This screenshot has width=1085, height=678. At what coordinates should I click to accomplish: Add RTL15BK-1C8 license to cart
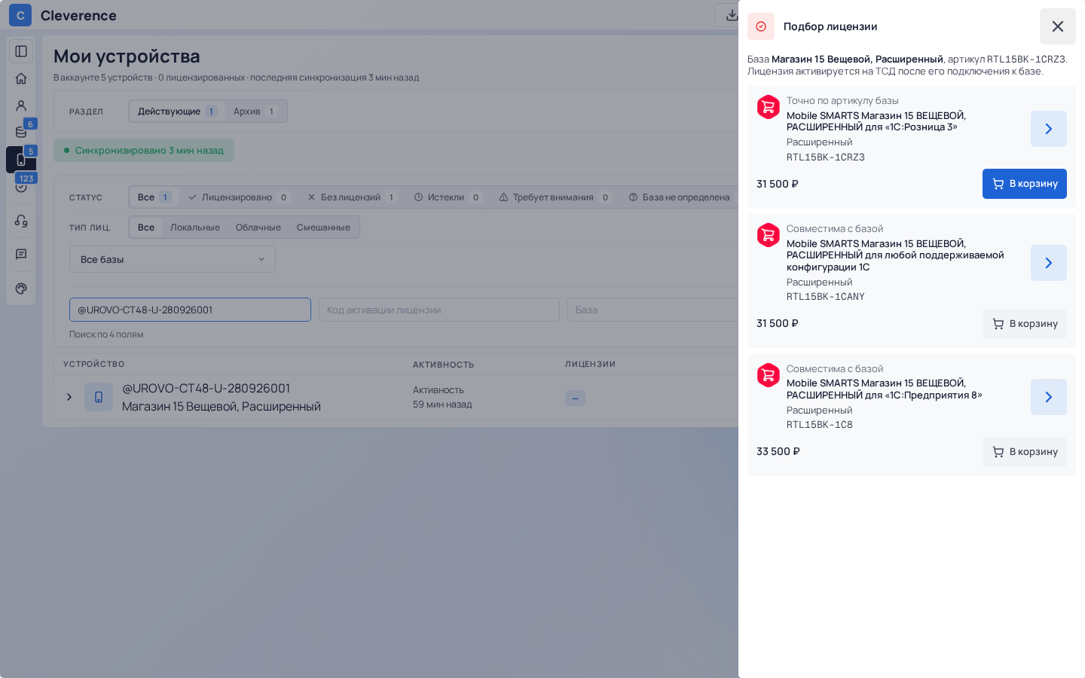[x=1025, y=452]
